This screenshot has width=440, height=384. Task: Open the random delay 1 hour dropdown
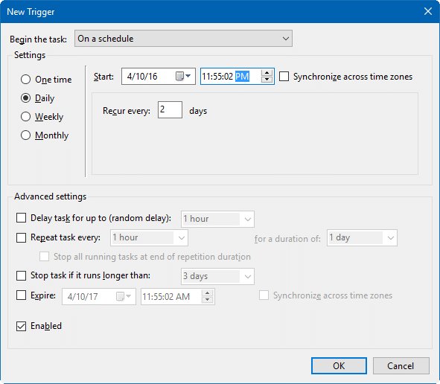pyautogui.click(x=217, y=219)
